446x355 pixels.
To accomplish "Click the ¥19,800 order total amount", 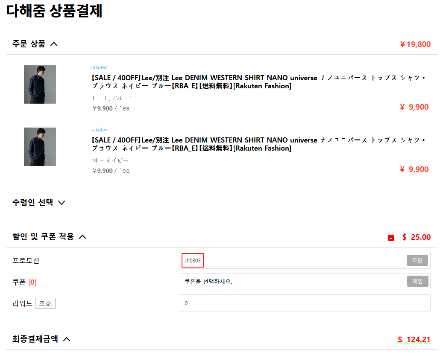I will (x=415, y=44).
